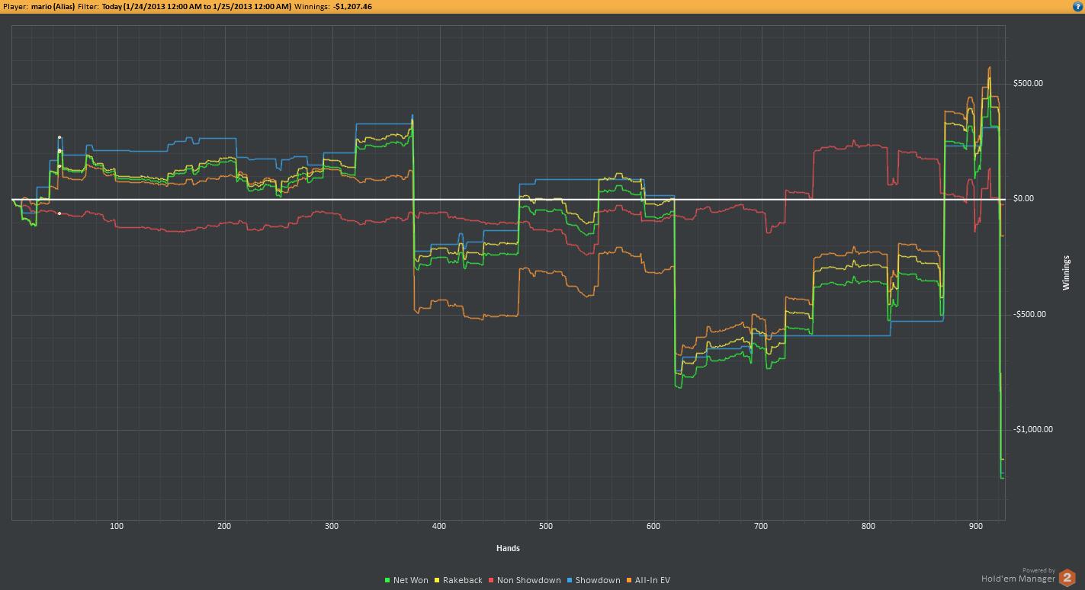Hide the All-In EV series via its label

coord(653,581)
